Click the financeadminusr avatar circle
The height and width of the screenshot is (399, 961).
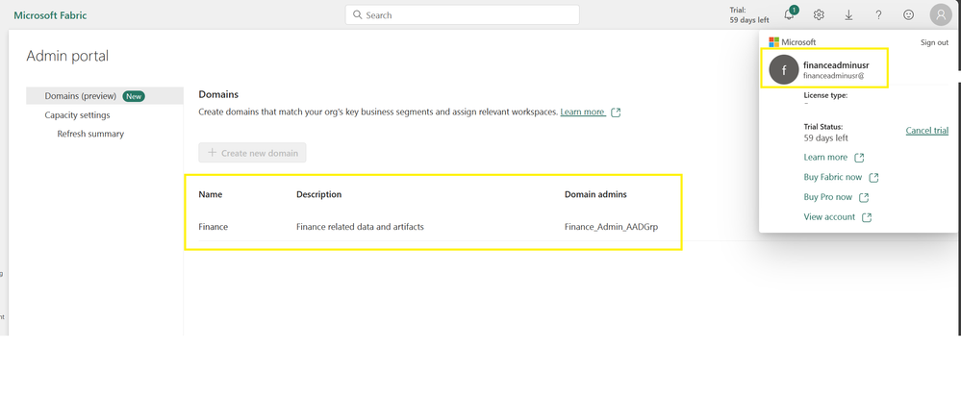click(784, 69)
